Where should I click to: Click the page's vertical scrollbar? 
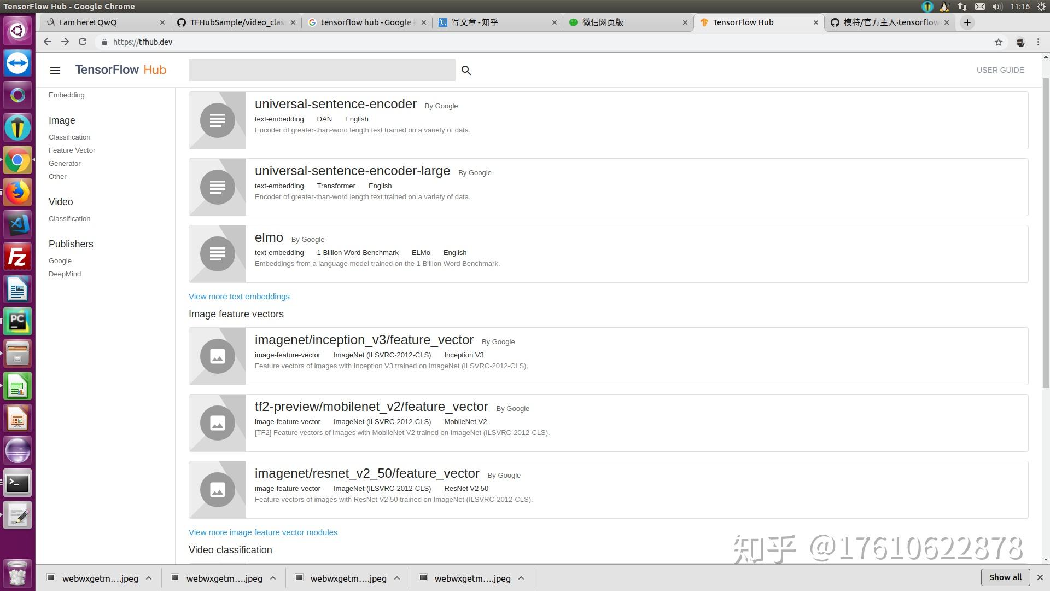click(x=1046, y=230)
